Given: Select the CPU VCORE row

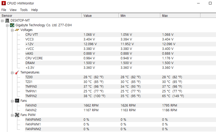Looking at the screenshot, I should pos(34,58).
